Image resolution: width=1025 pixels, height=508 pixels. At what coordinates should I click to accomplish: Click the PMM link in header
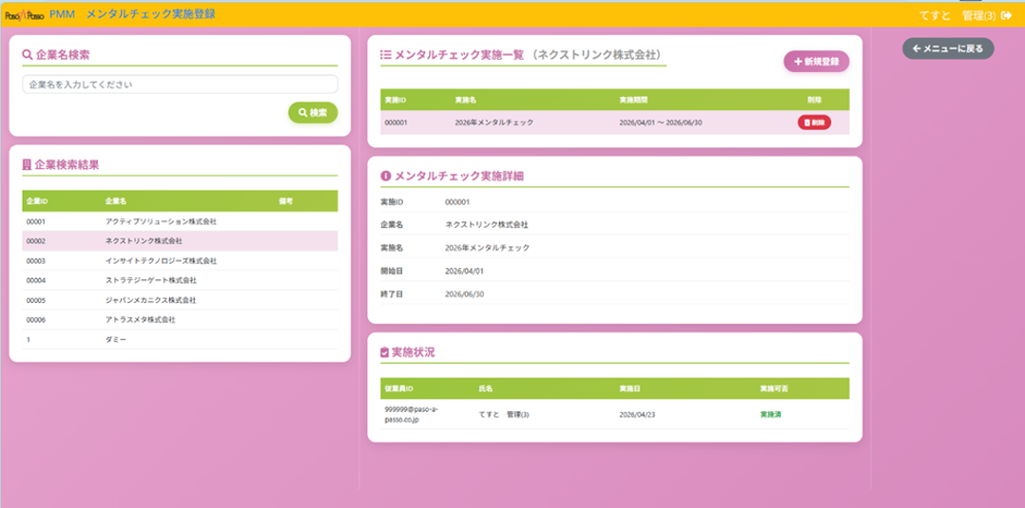click(x=62, y=14)
